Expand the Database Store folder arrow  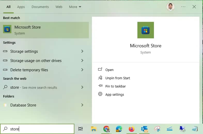[82, 105]
